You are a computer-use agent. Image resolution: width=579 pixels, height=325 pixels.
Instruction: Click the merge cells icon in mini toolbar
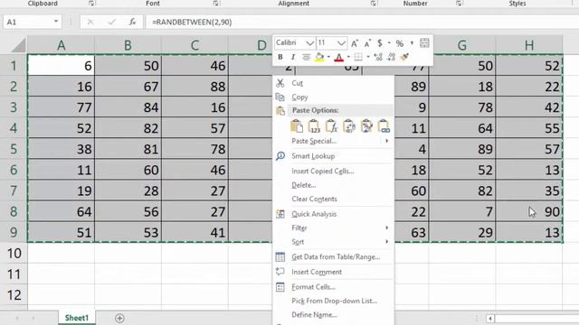[x=424, y=43]
